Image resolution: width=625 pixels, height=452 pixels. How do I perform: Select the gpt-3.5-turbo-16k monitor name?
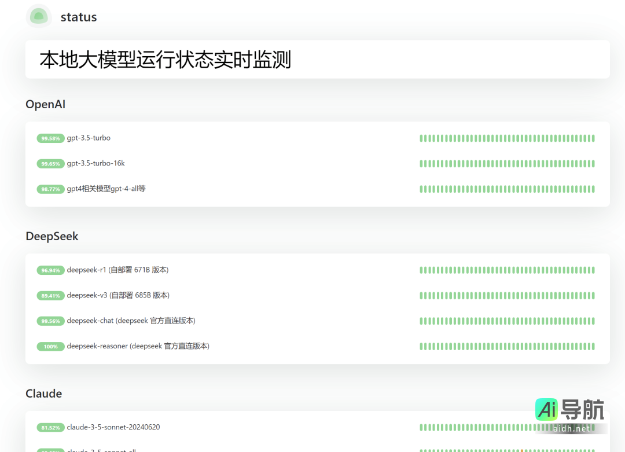tap(95, 163)
